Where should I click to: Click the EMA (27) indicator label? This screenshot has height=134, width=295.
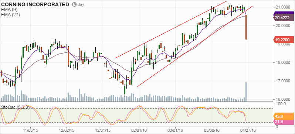pos(10,15)
